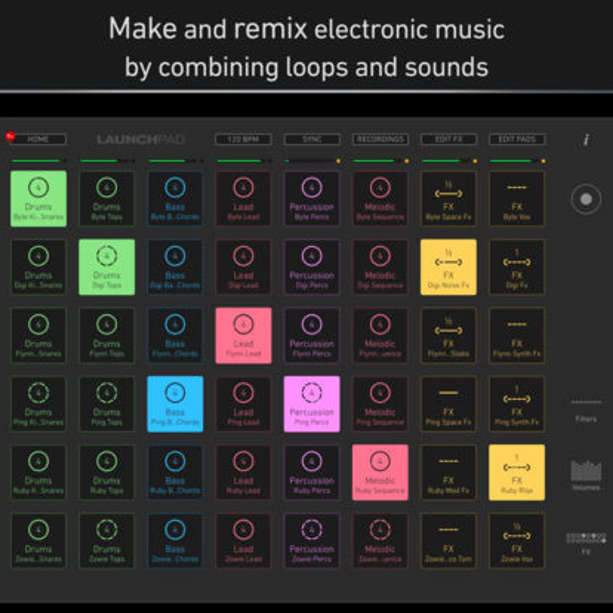Go to the HOME screen
Image resolution: width=613 pixels, height=613 pixels.
pos(38,139)
